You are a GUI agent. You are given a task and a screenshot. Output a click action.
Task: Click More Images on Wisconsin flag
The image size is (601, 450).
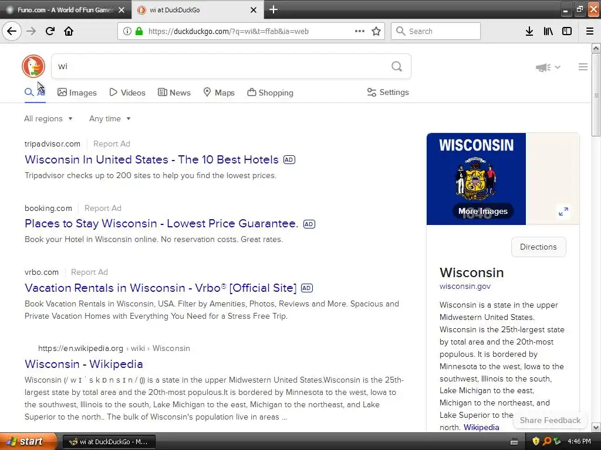coord(483,211)
